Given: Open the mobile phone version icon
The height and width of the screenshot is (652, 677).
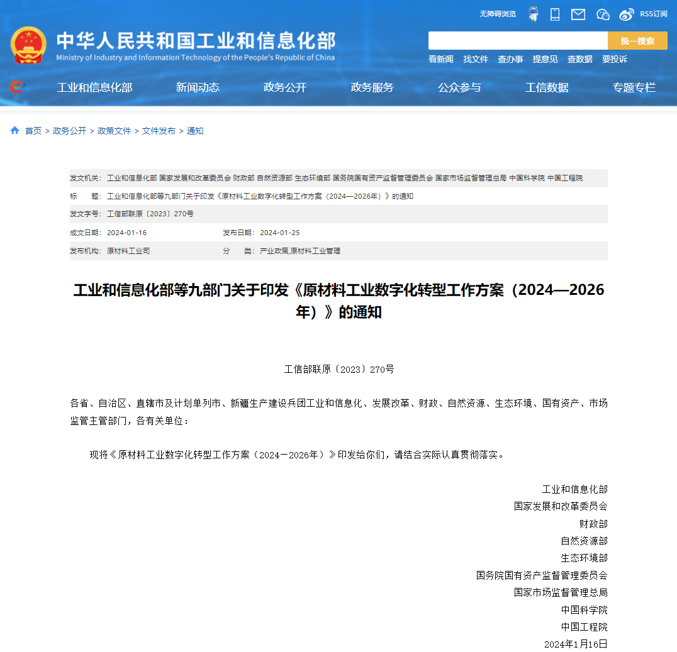Looking at the screenshot, I should point(555,14).
